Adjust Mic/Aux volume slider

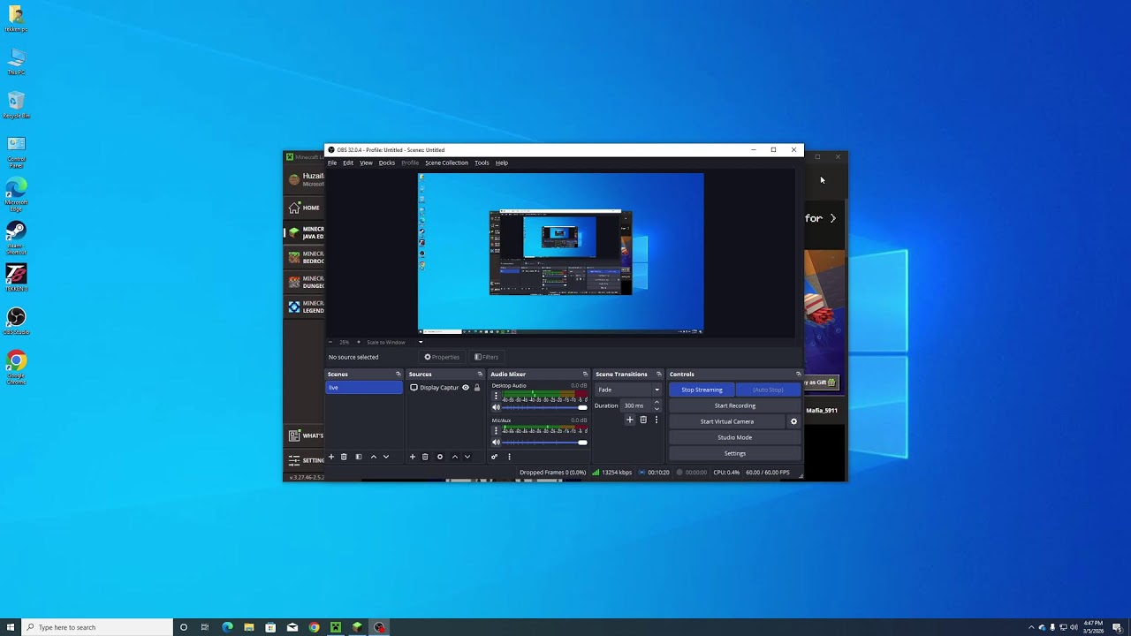click(x=544, y=442)
